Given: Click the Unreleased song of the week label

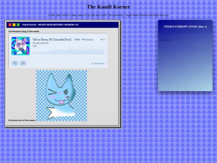Looking at the screenshot, I should [x=24, y=31].
